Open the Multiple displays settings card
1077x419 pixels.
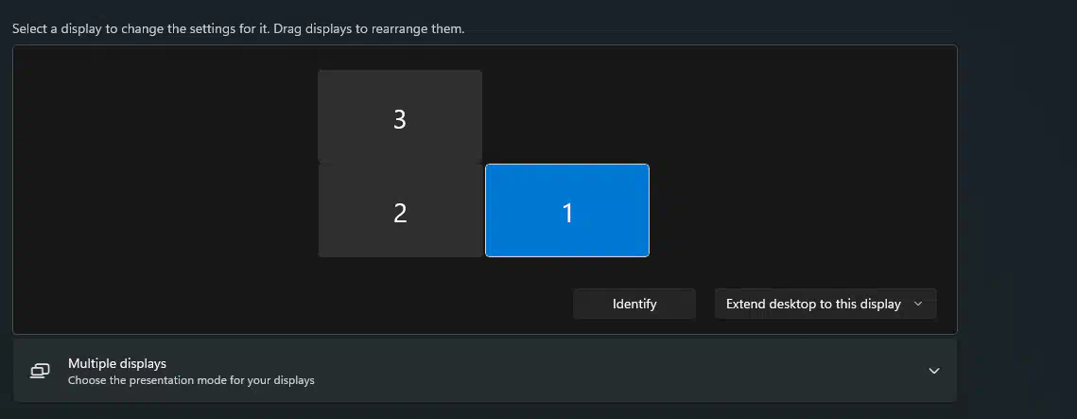[x=484, y=371]
